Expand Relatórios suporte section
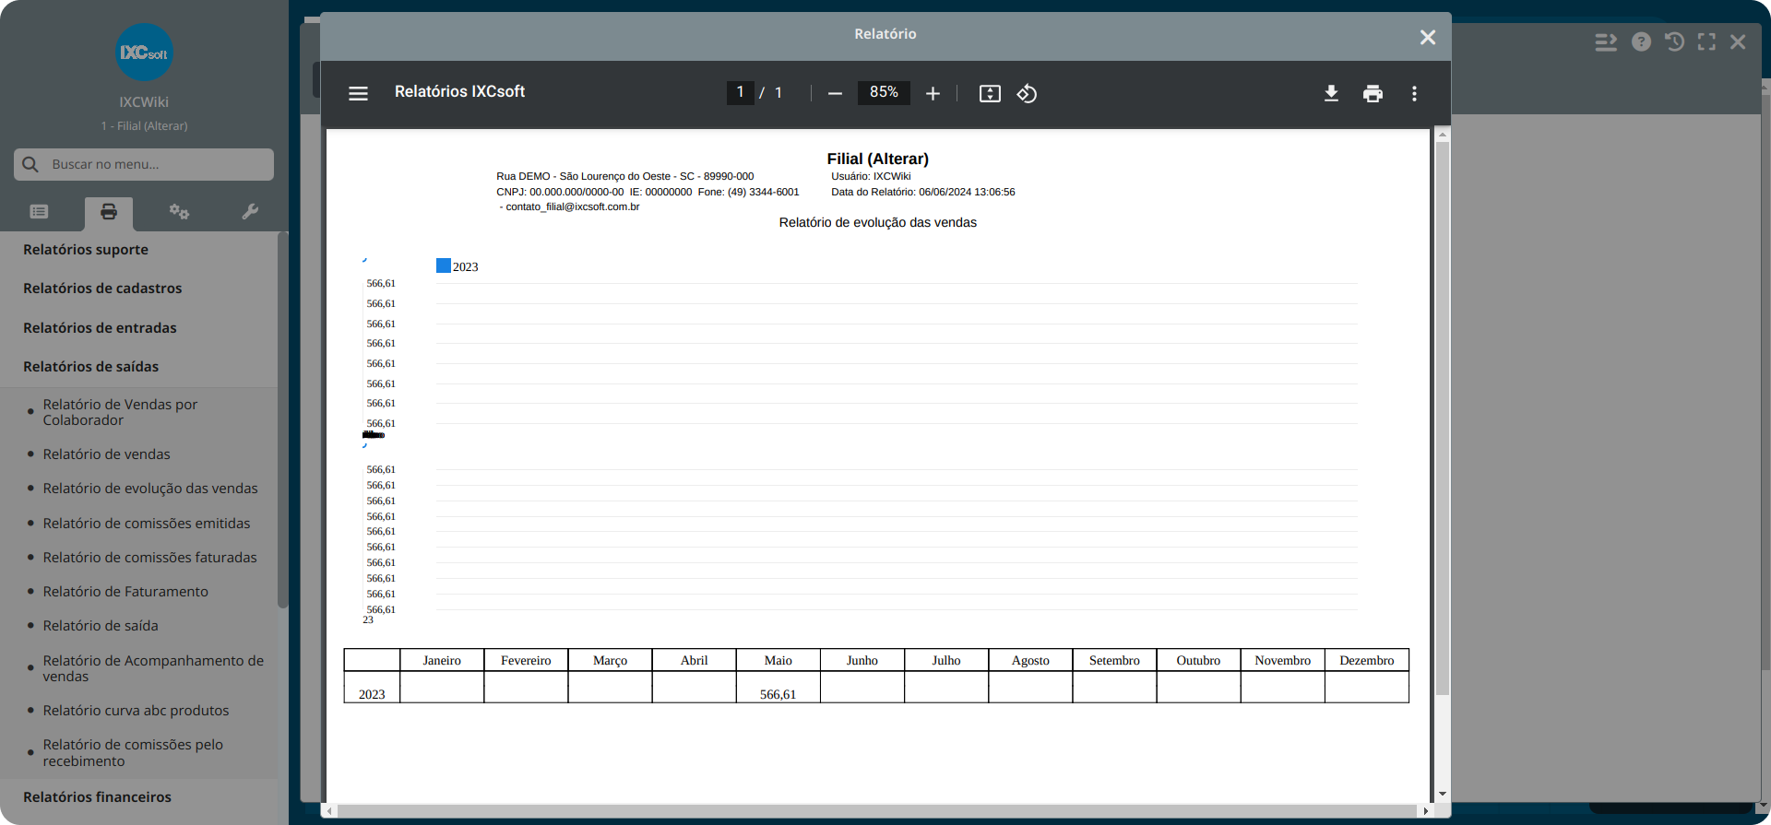 point(86,250)
